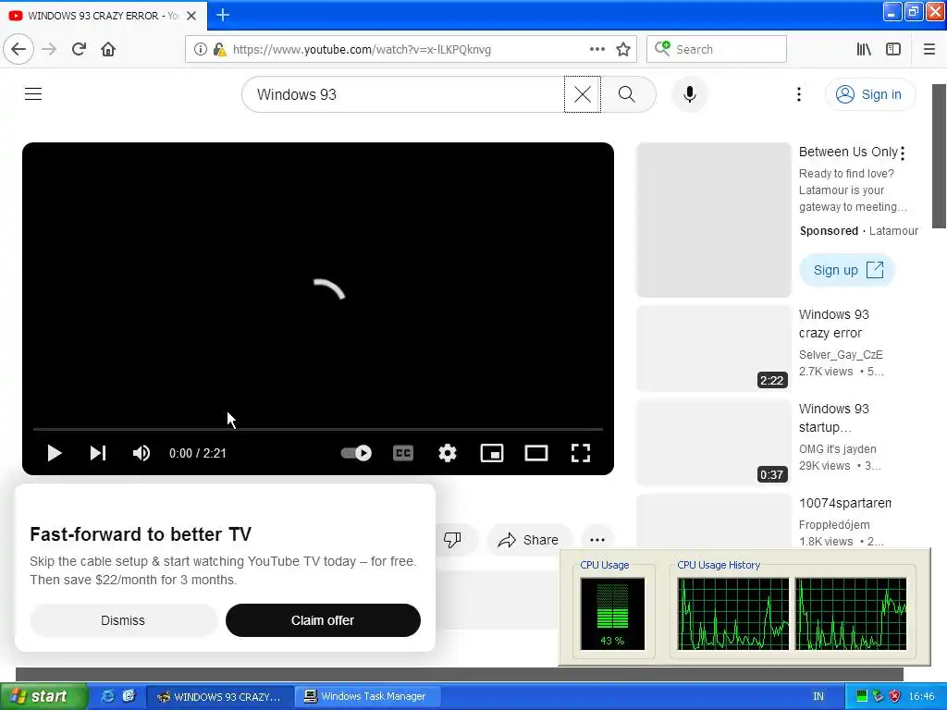Screen dimensions: 947x710
Task: Click the YouTube search field with Windows 93
Action: [x=403, y=94]
